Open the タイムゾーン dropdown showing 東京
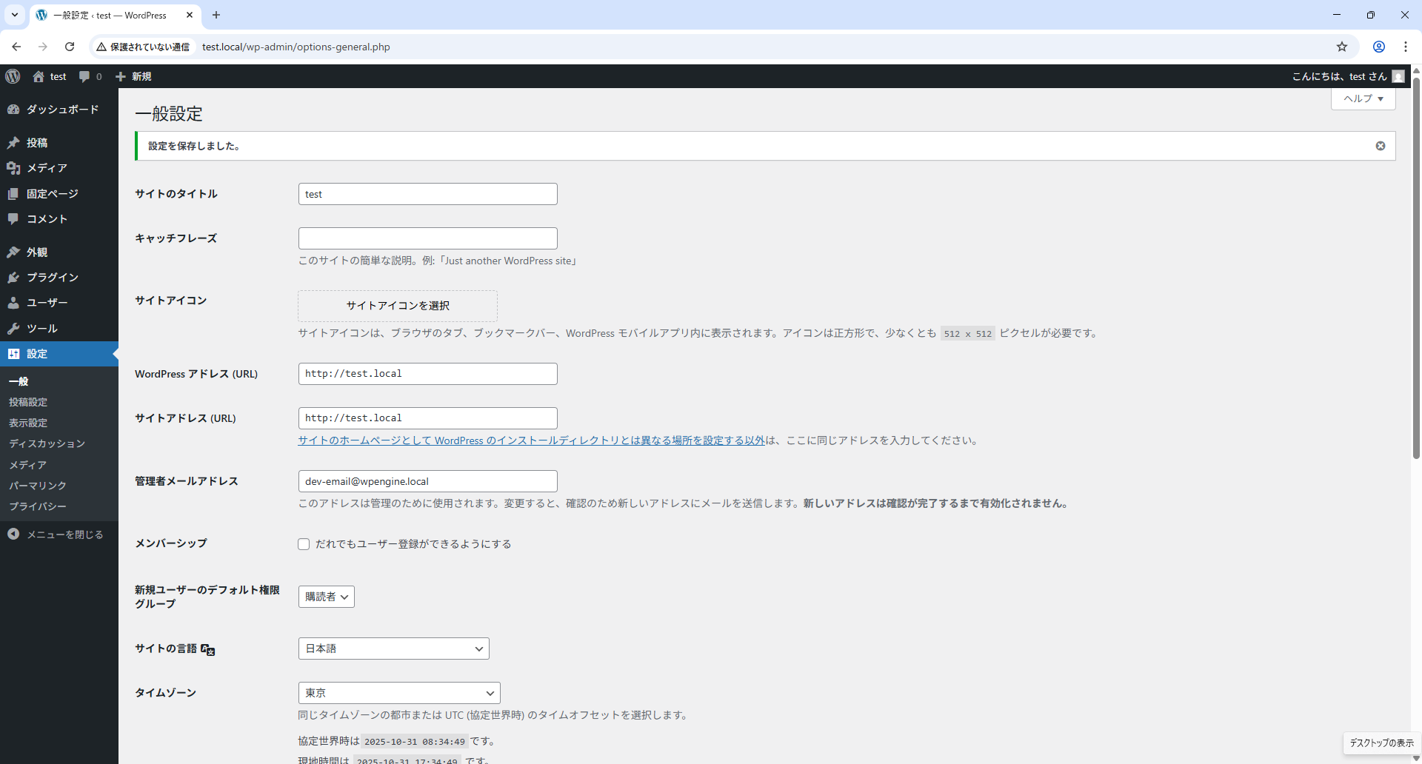The width and height of the screenshot is (1422, 764). click(398, 693)
